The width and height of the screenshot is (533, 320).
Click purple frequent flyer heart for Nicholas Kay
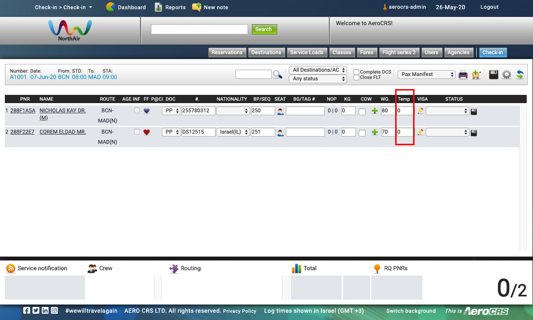click(x=147, y=111)
